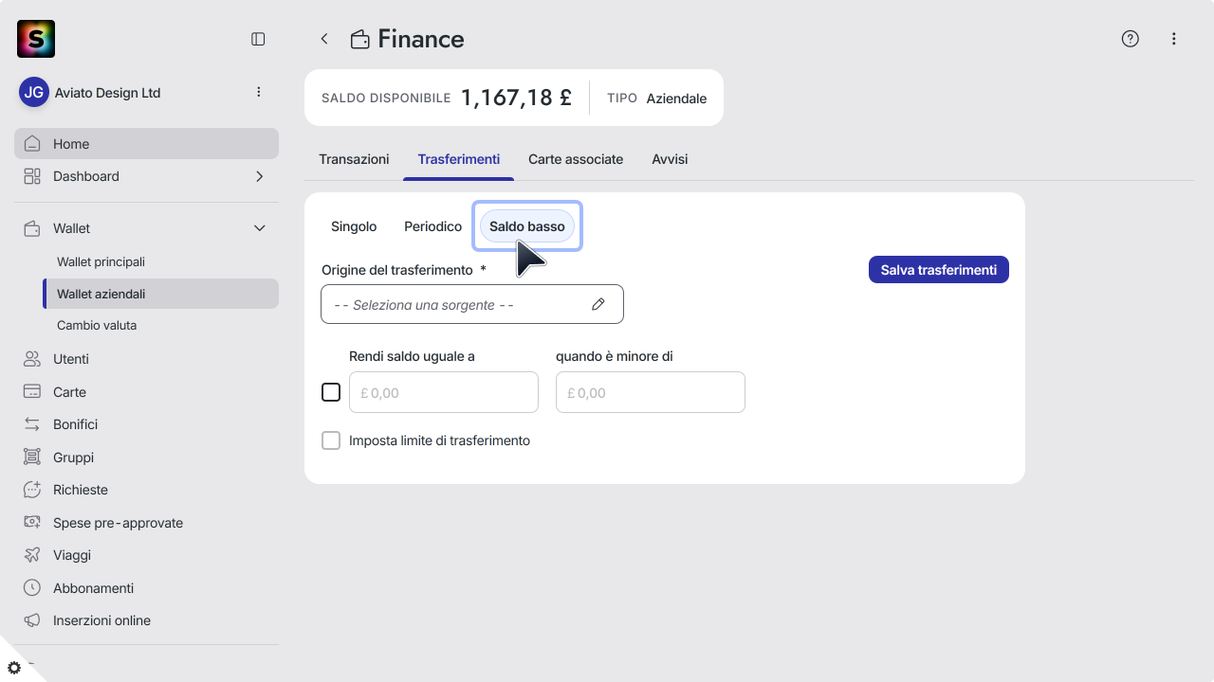Click the Viaggi airplane icon
The image size is (1214, 682).
[x=32, y=555]
